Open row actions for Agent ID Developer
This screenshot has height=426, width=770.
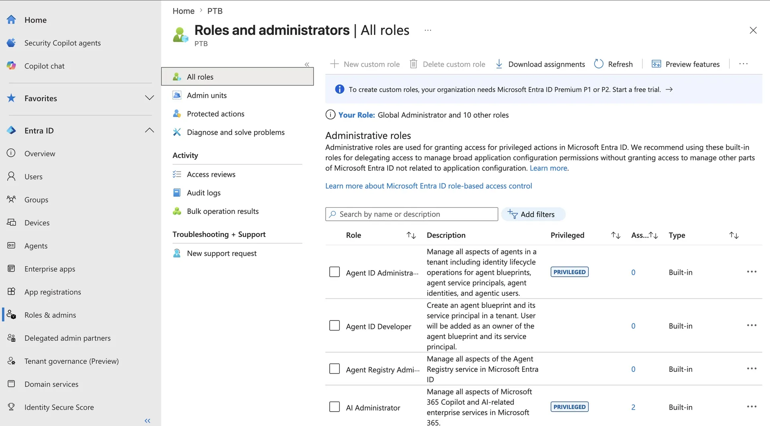[x=752, y=325]
